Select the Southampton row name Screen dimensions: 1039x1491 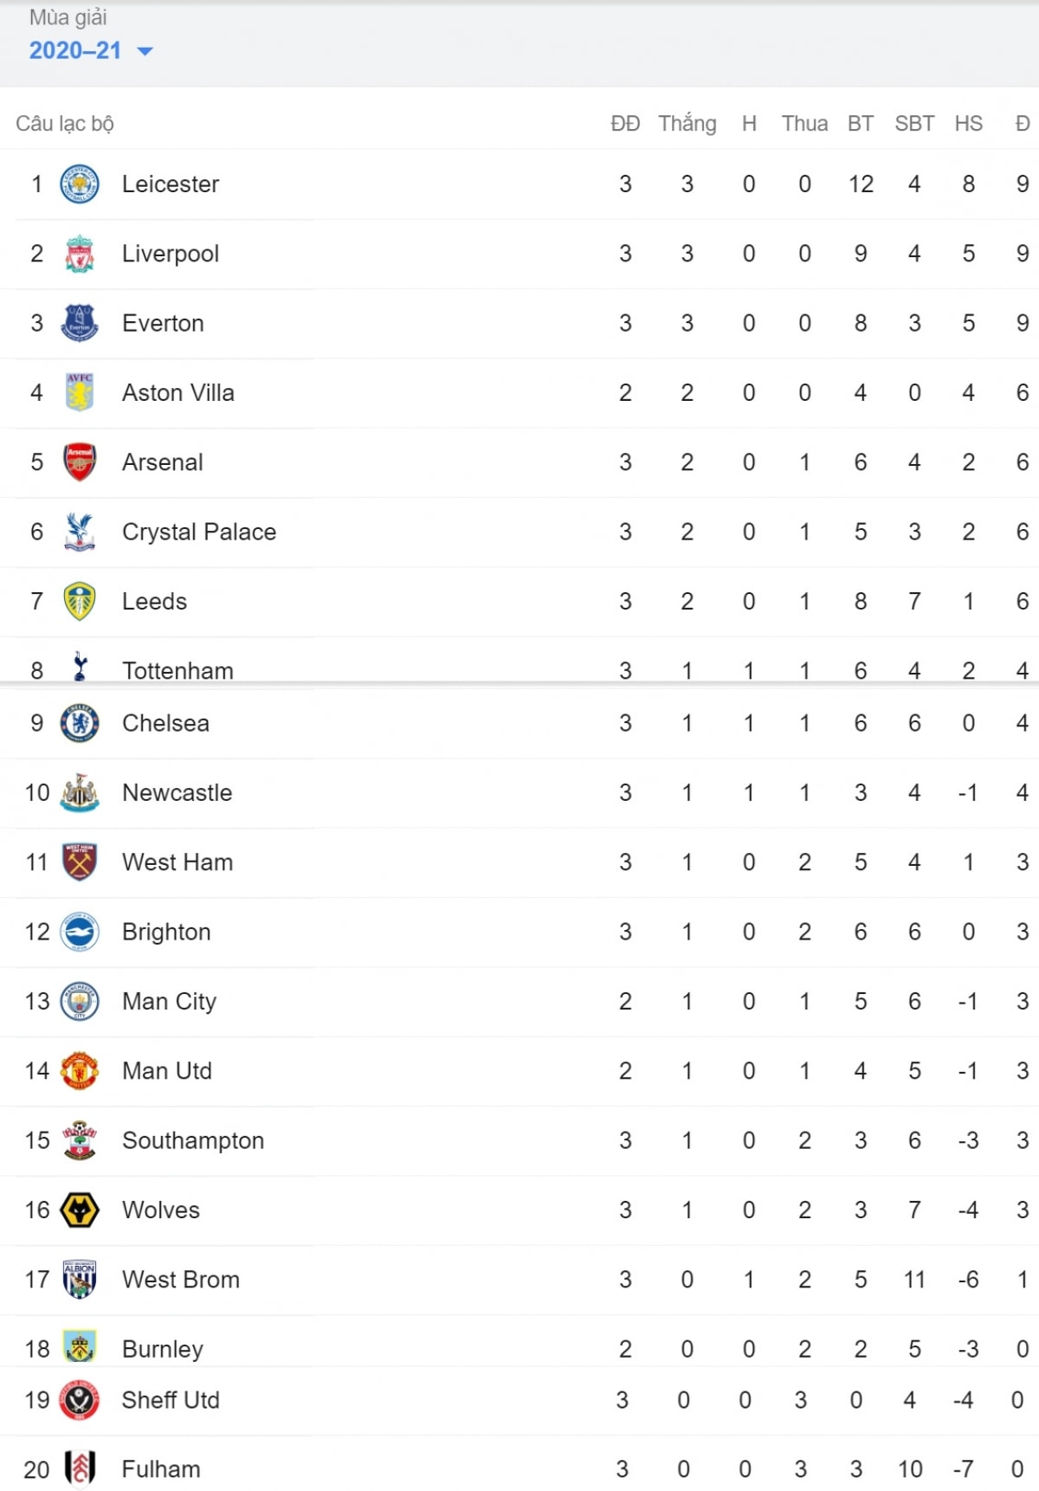pyautogui.click(x=193, y=1141)
